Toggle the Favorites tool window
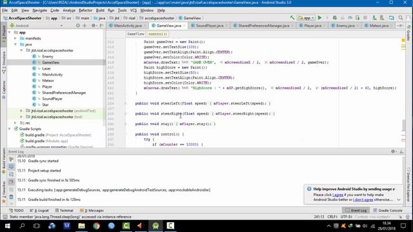 point(4,192)
